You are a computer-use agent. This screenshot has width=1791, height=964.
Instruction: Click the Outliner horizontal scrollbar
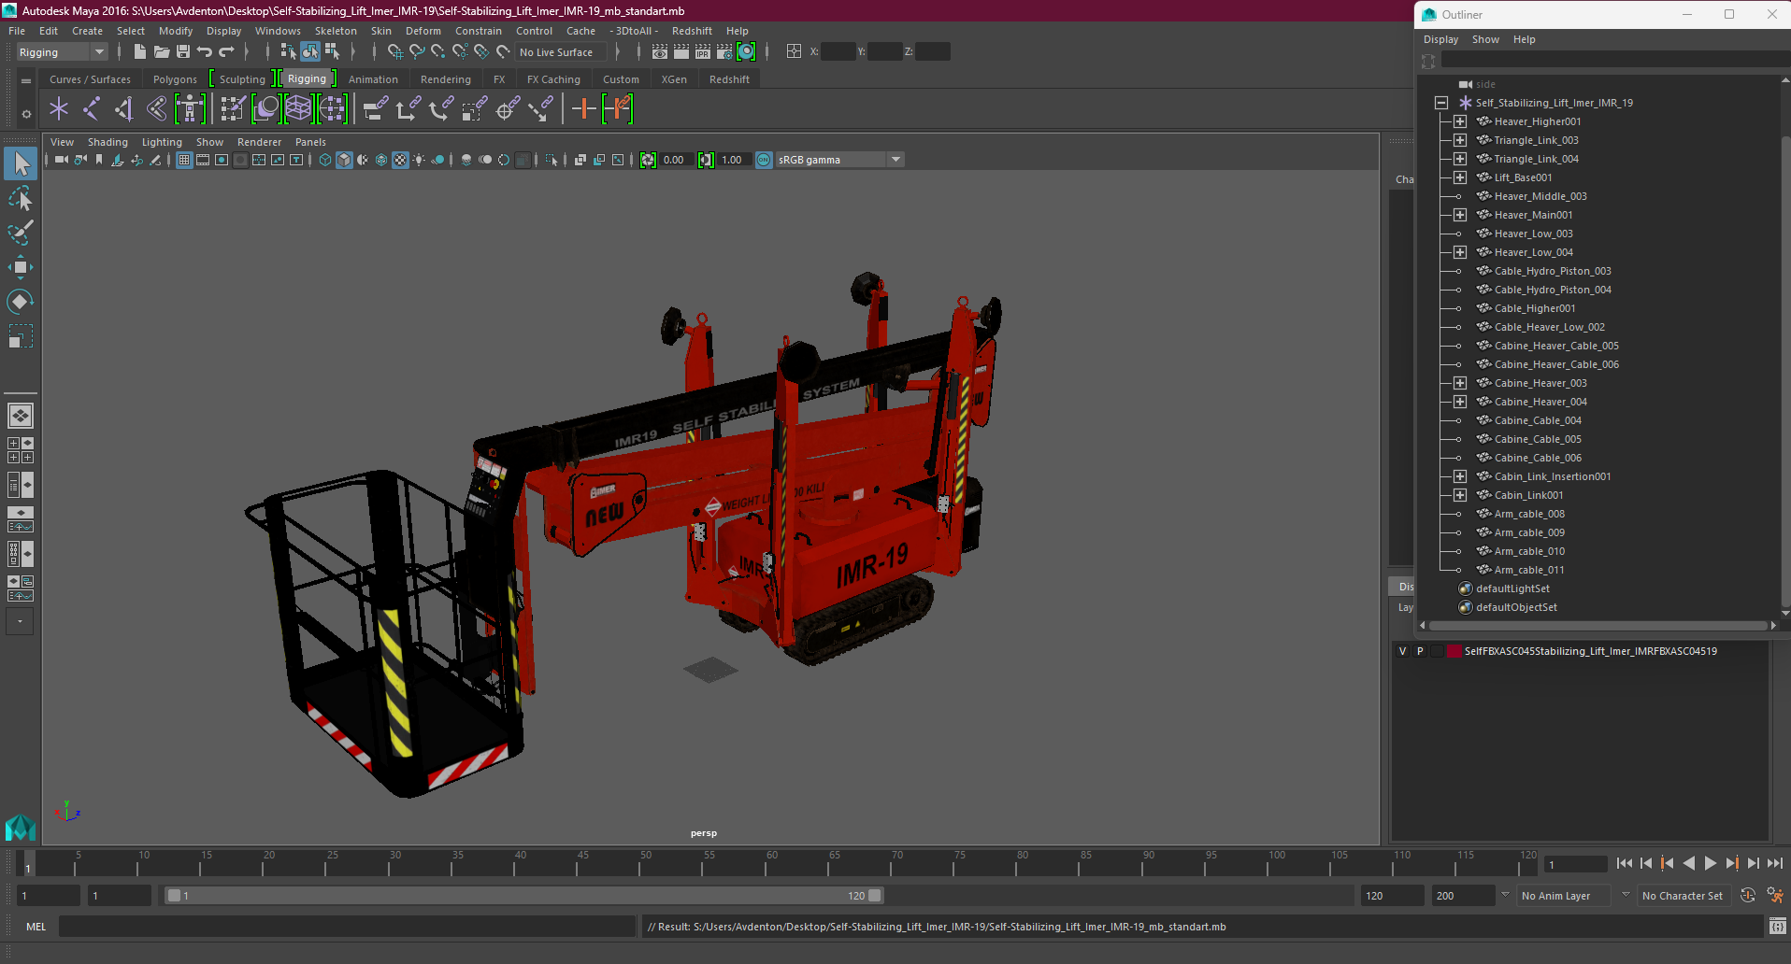[x=1598, y=626]
